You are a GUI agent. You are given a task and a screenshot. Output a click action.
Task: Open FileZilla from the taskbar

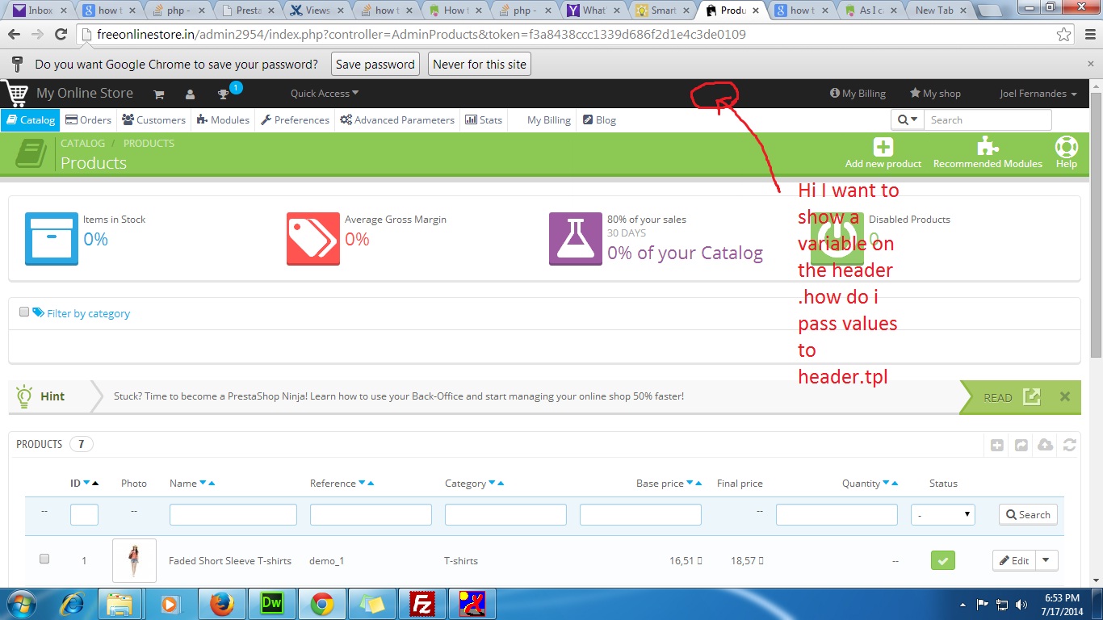421,604
